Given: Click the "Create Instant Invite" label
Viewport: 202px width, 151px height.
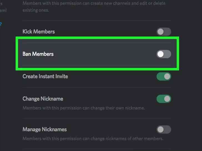Looking at the screenshot, I should click(x=45, y=76).
